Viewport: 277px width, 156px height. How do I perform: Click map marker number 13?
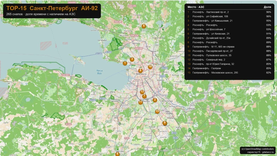pyautogui.click(x=142, y=92)
